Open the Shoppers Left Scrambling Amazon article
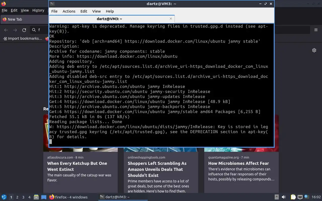This screenshot has height=201, width=322. [x=157, y=169]
